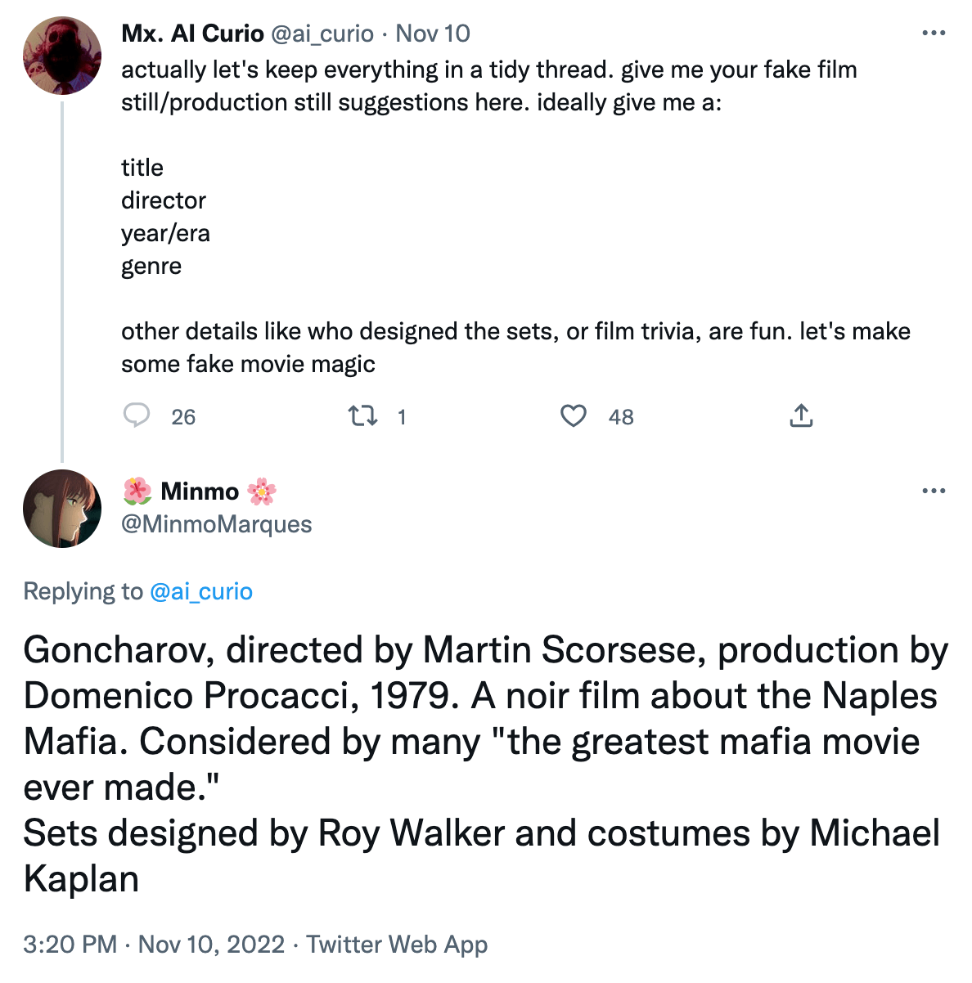Open Minmo's profile avatar
Screen dimensions: 972x983
pyautogui.click(x=62, y=509)
